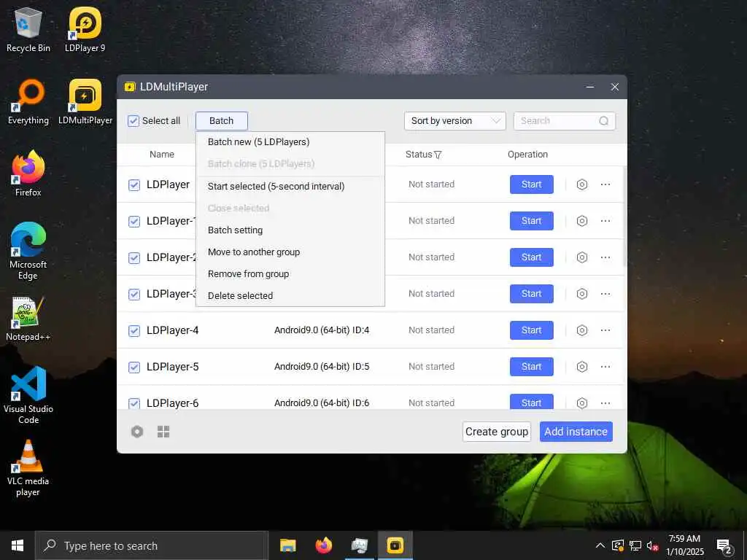Open settings gear for LDPlayer-1 row
The image size is (747, 560).
pos(581,221)
